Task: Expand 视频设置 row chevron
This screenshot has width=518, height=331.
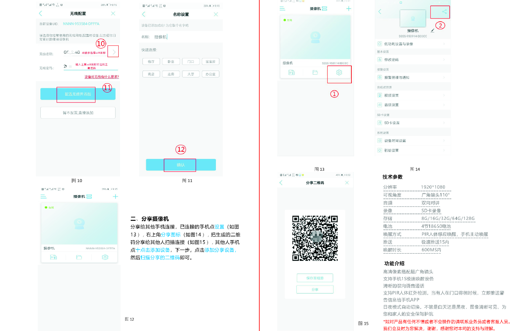Action: click(x=444, y=95)
